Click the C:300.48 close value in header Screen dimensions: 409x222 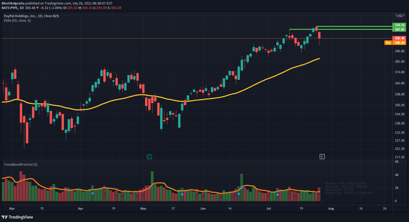coord(115,8)
